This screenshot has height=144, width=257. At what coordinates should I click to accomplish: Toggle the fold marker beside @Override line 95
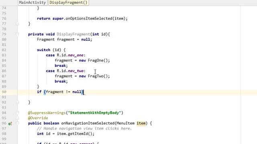point(17,118)
